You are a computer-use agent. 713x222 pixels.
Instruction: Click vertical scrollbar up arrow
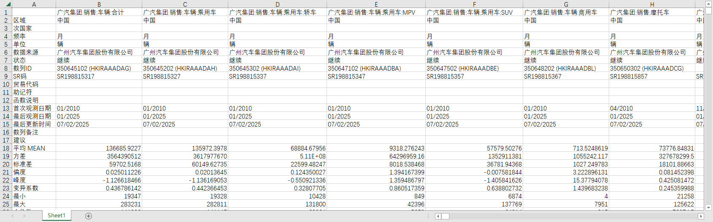click(x=709, y=4)
